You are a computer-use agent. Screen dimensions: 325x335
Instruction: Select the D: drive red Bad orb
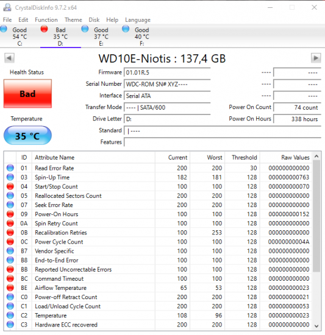click(x=45, y=29)
